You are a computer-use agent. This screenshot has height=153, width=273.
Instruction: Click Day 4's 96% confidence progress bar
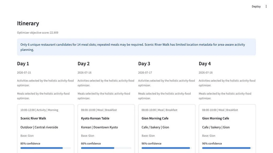point(227,148)
